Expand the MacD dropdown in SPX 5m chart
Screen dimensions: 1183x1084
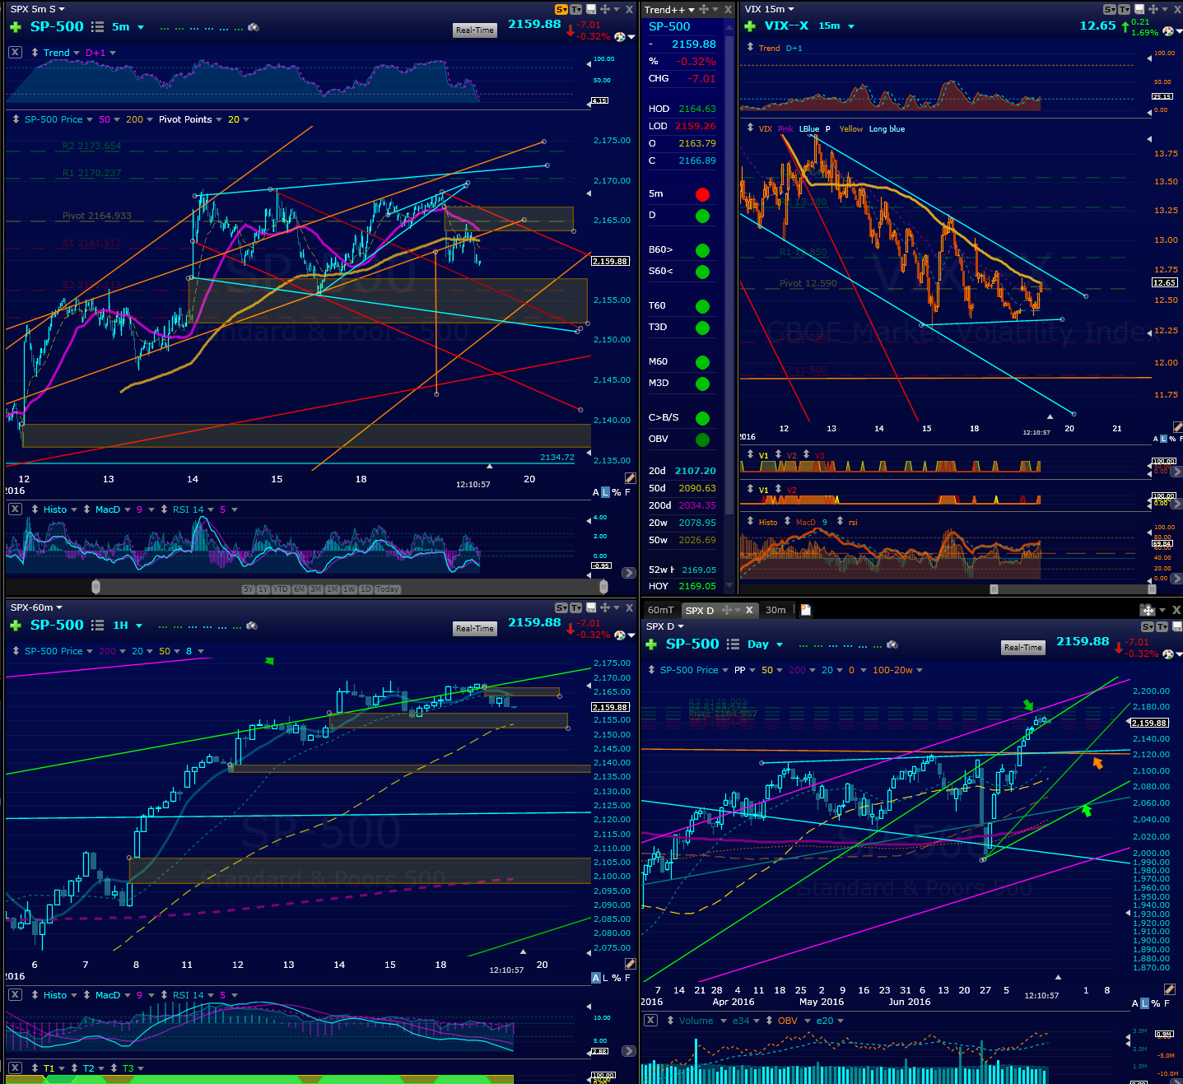[127, 509]
